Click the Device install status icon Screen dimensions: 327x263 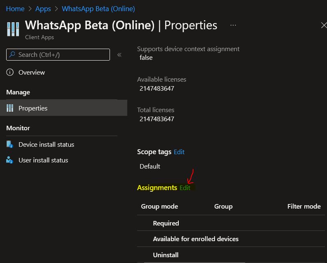click(10, 144)
